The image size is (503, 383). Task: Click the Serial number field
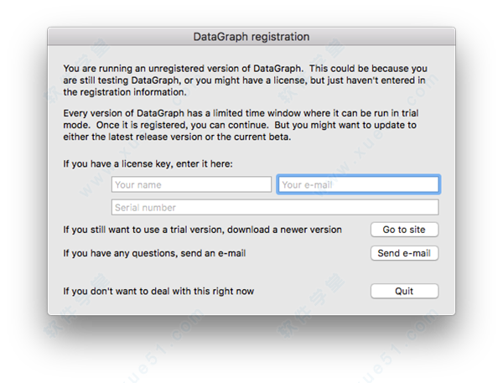(275, 208)
